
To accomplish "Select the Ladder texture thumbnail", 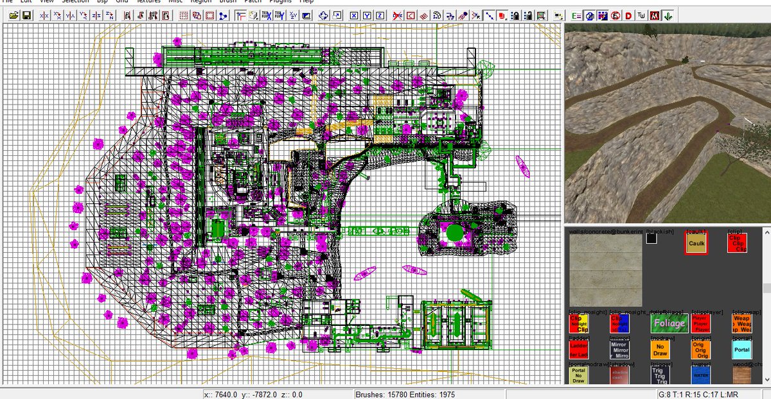I will click(x=579, y=350).
